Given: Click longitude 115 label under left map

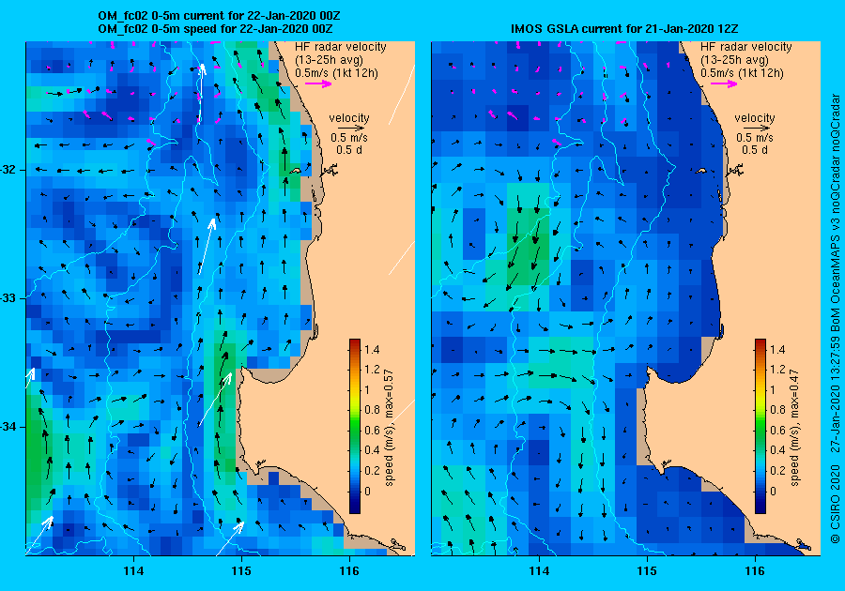Looking at the screenshot, I should [x=241, y=571].
